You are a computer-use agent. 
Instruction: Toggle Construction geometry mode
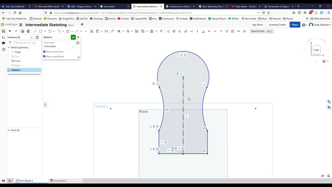click(106, 31)
